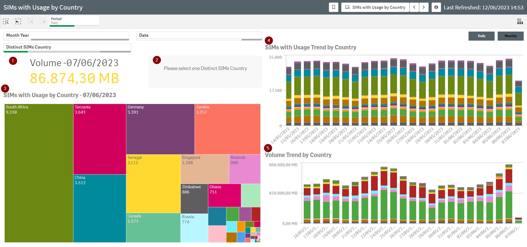The image size is (527, 247).
Task: Open the Distinct SIMs Country filter
Action: [67, 47]
